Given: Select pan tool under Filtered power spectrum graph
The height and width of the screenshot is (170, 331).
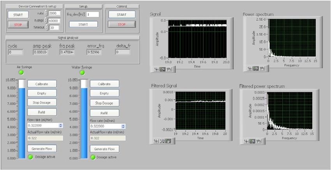Looking at the screenshot, I should point(258,141).
